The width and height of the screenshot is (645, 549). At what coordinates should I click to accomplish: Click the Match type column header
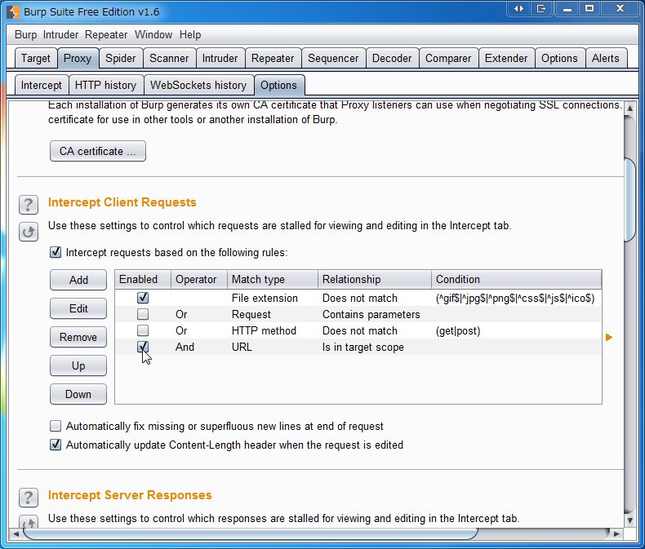tap(273, 280)
